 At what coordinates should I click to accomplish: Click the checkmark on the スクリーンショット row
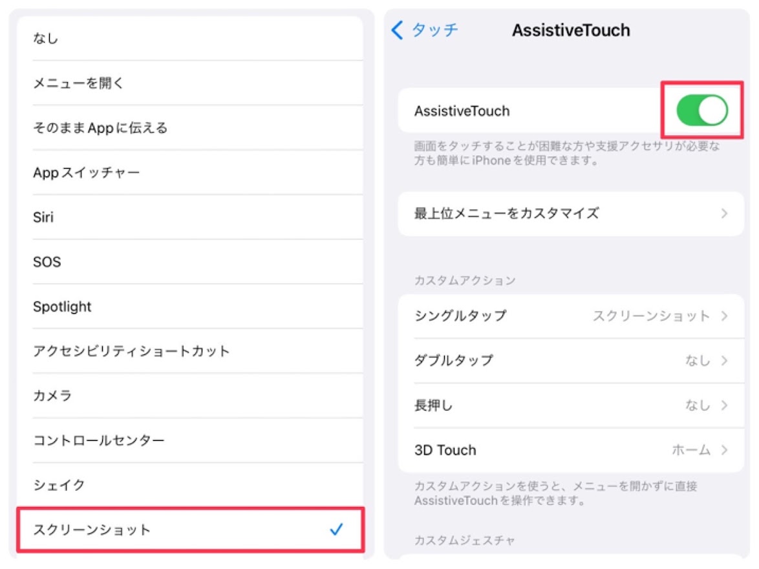336,530
